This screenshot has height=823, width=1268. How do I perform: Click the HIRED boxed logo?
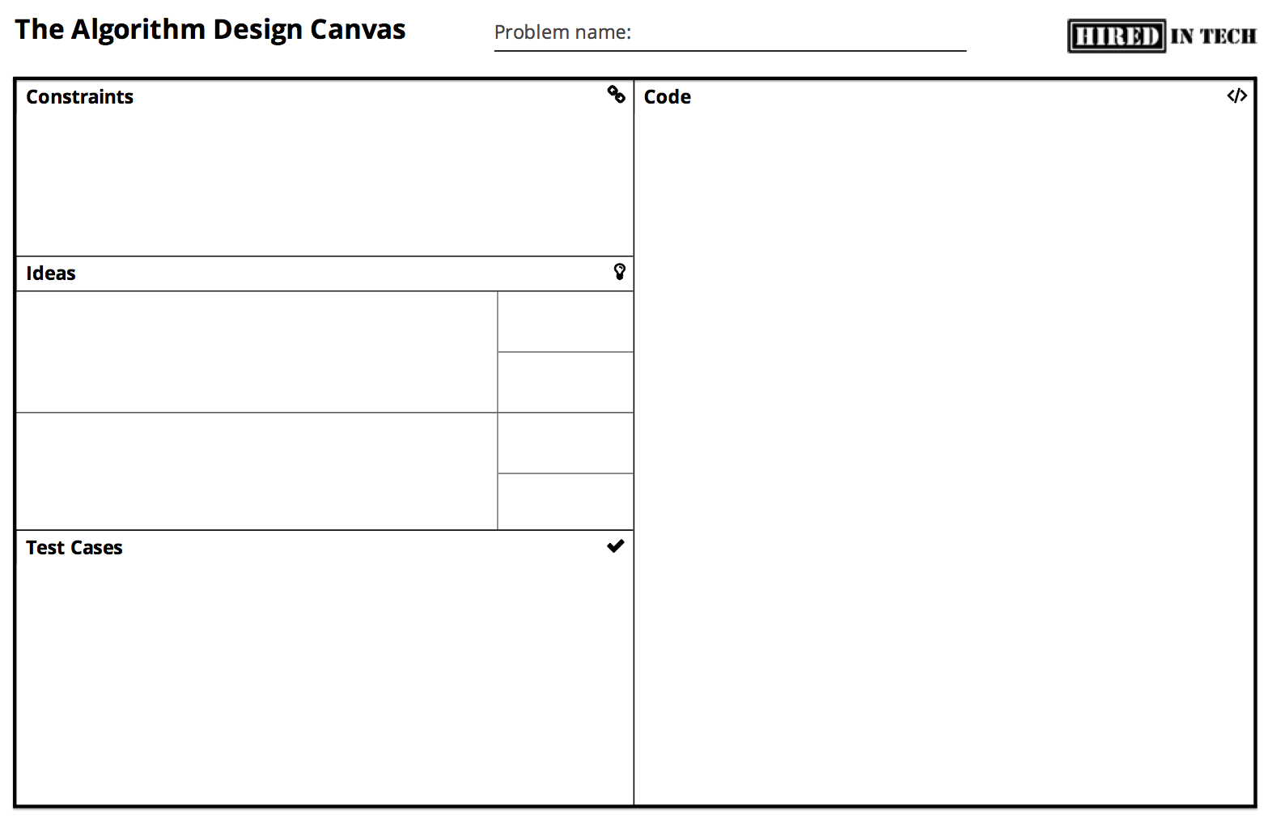[x=1117, y=36]
